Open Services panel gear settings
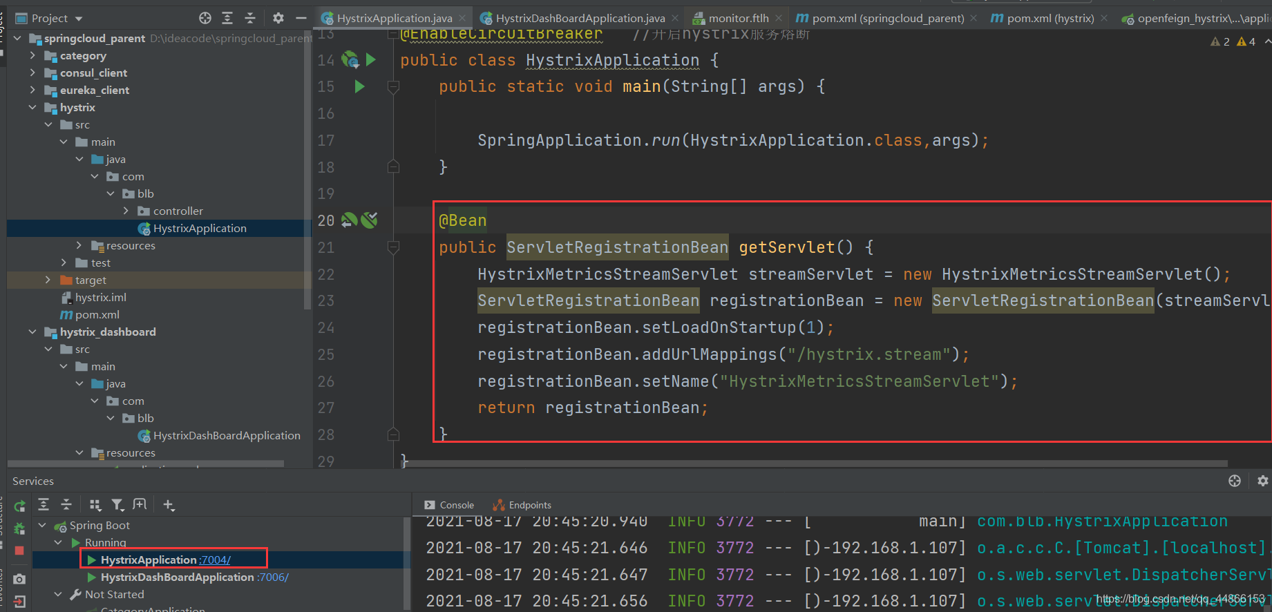 point(1263,481)
